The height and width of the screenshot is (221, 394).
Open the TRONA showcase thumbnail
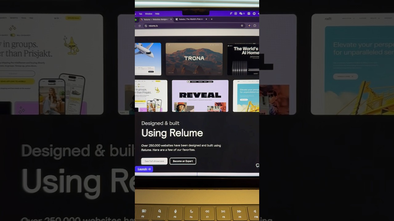pos(194,59)
